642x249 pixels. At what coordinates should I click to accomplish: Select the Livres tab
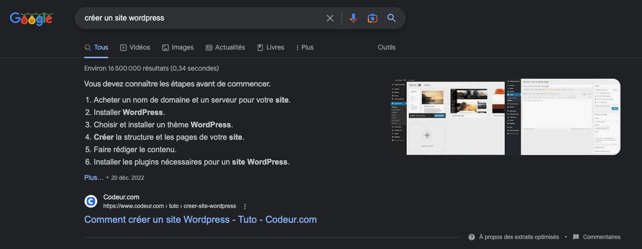tap(271, 47)
